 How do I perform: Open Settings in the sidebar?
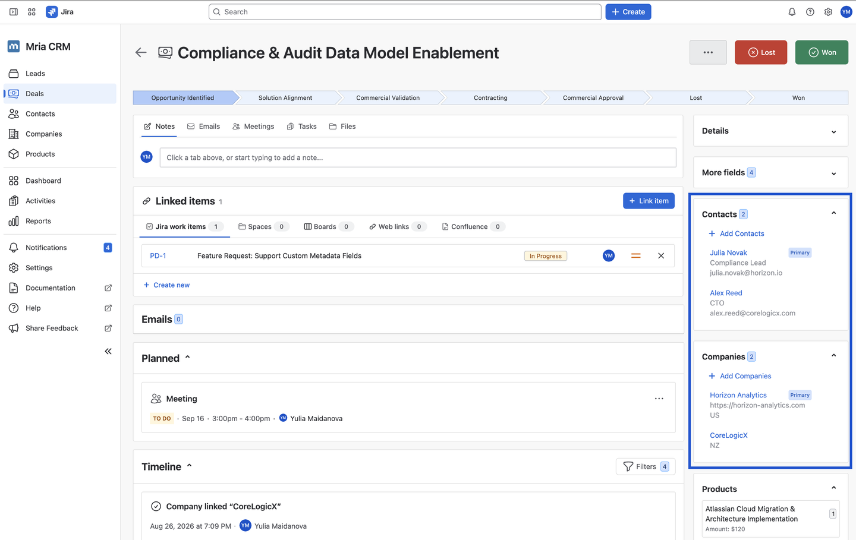[60, 268]
